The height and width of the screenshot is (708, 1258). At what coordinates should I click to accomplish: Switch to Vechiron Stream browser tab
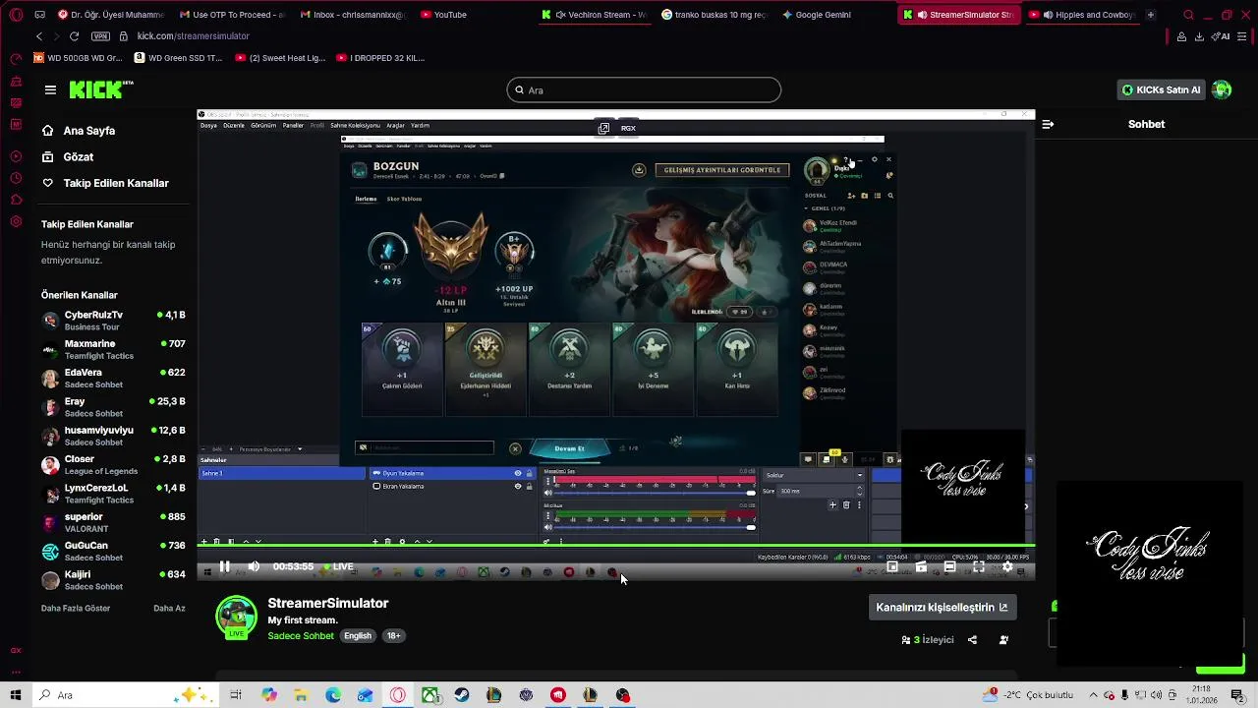coord(595,15)
